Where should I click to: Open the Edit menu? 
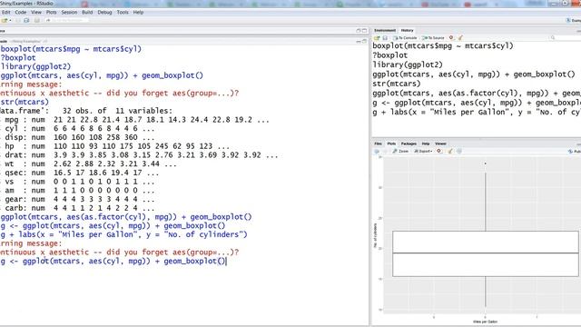click(x=5, y=12)
